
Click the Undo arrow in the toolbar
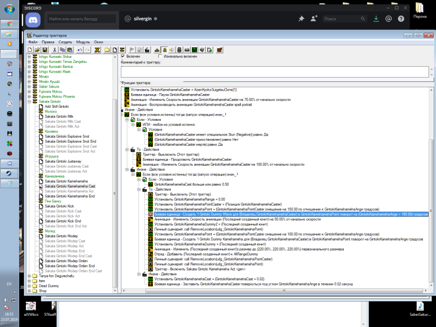79,50
